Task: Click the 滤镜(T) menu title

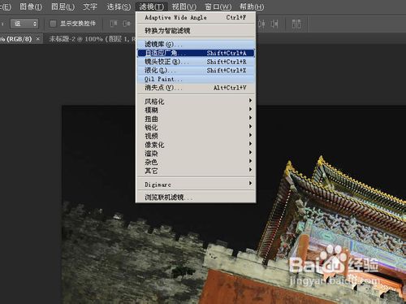Action: pyautogui.click(x=152, y=7)
